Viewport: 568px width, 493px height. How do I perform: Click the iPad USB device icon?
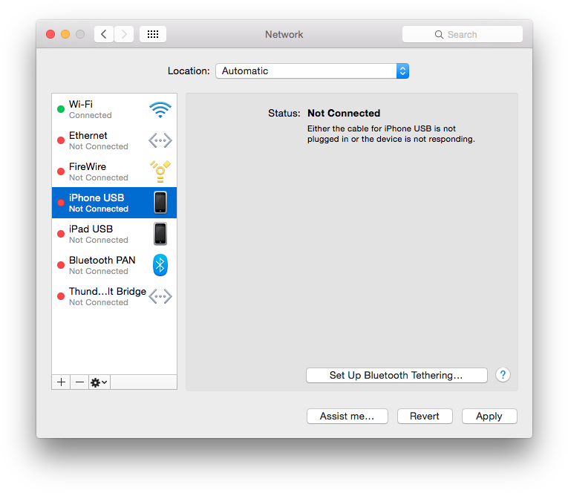click(160, 234)
